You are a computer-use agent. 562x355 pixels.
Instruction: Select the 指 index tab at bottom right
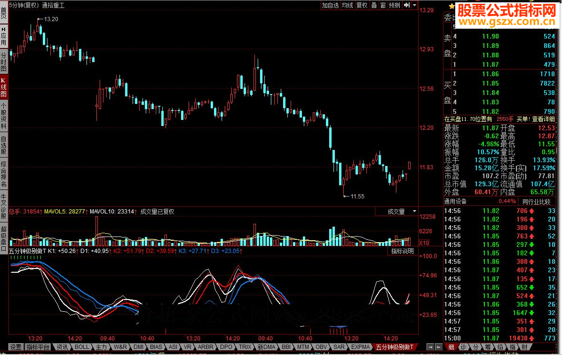(513, 347)
